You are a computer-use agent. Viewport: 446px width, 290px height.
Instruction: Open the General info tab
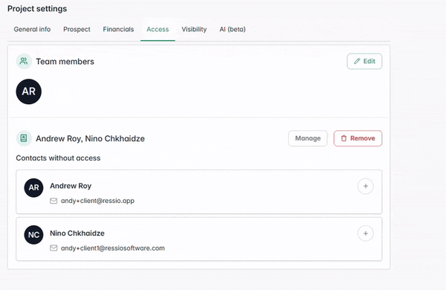coord(32,29)
